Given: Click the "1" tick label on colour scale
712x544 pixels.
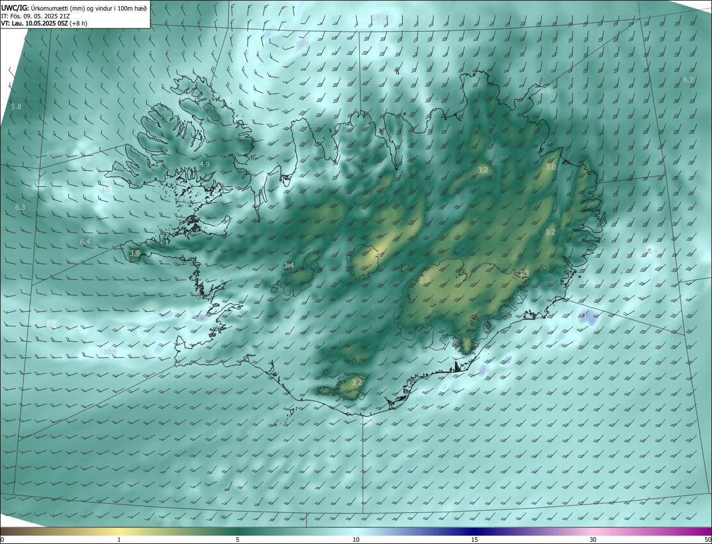Looking at the screenshot, I should [119, 540].
